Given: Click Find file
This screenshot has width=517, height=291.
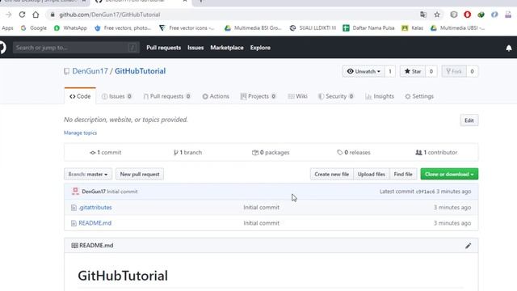Looking at the screenshot, I should tap(403, 175).
